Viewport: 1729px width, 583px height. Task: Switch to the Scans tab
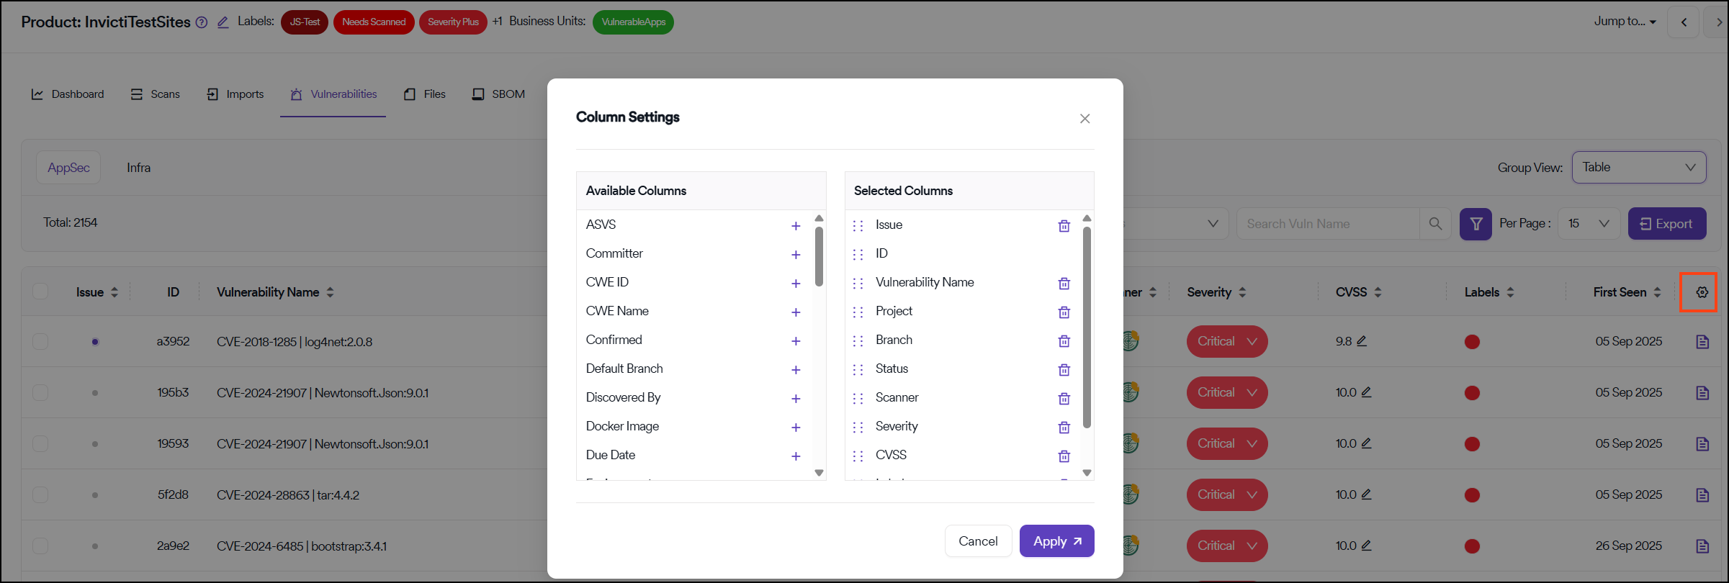pos(156,94)
